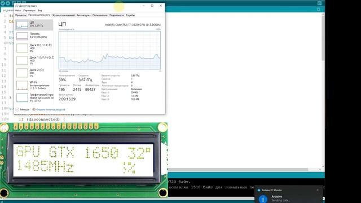The image size is (361, 203).
Task: Close the Task Manager window
Action: click(161, 6)
